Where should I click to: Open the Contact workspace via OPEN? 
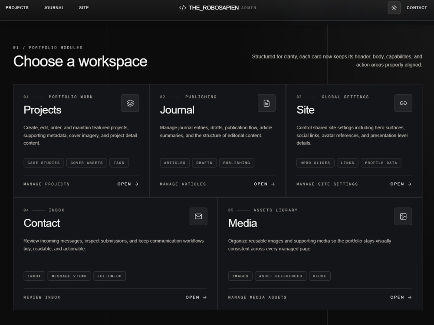196,297
